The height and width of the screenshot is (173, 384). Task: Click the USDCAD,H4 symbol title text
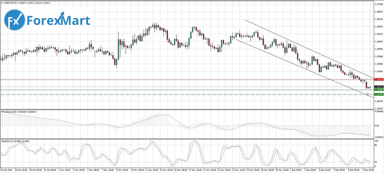point(10,3)
